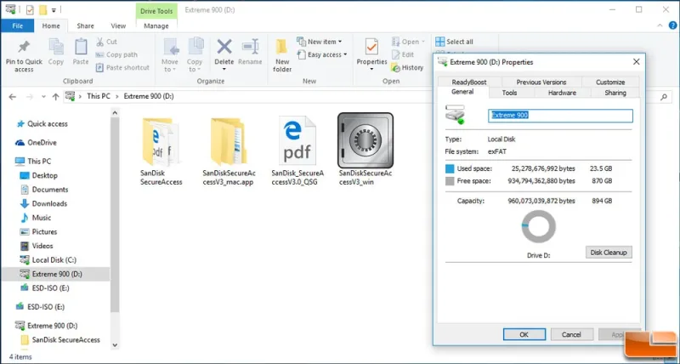
Task: Open the Manage Drive Tools tab
Action: coord(156,26)
